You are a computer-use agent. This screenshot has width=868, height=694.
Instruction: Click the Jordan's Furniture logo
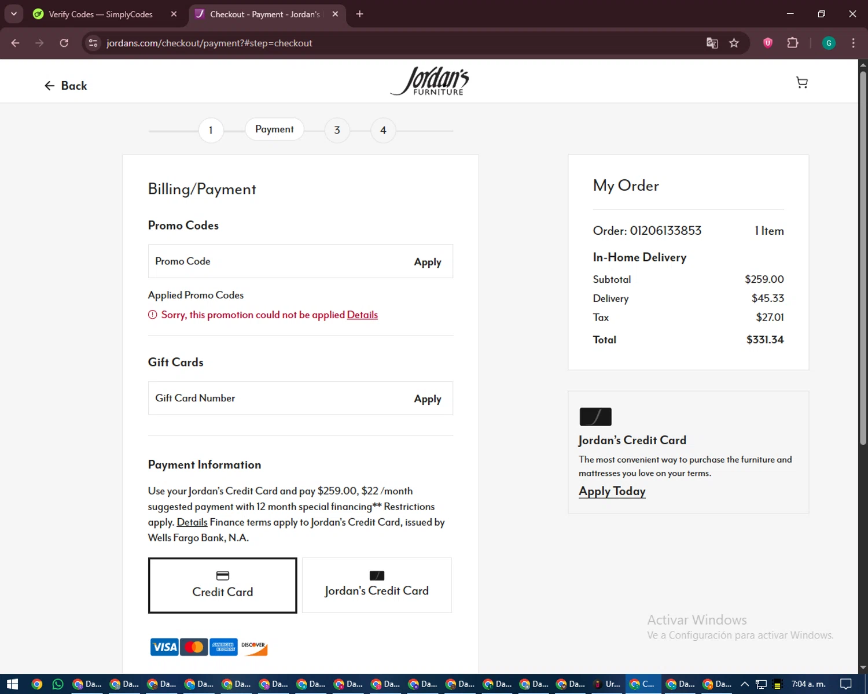[430, 81]
